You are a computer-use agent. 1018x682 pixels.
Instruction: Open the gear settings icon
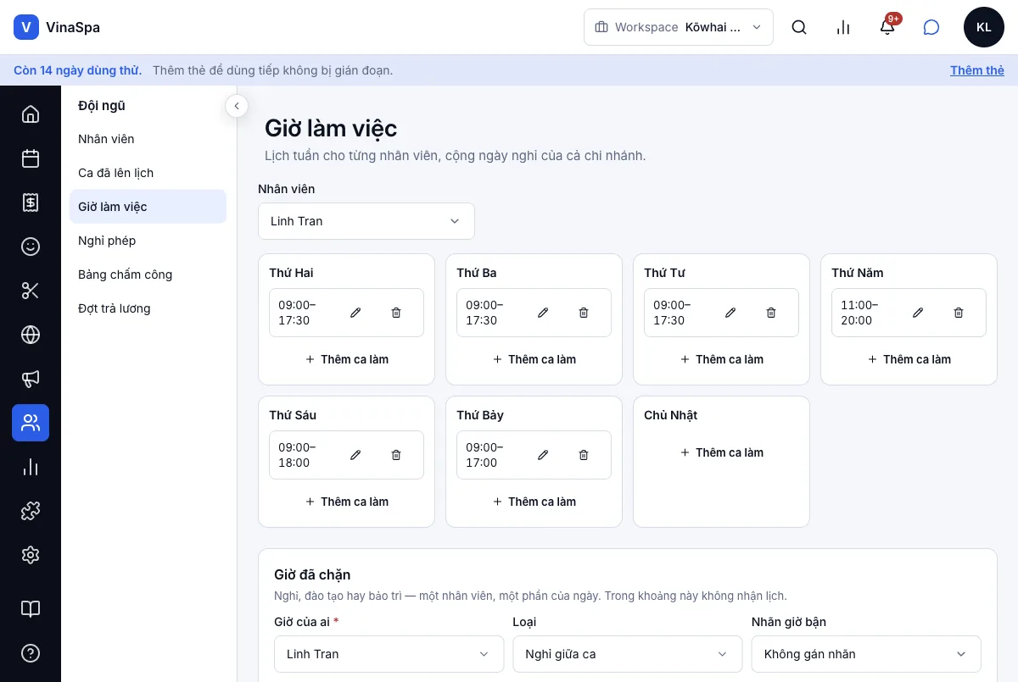tap(31, 555)
